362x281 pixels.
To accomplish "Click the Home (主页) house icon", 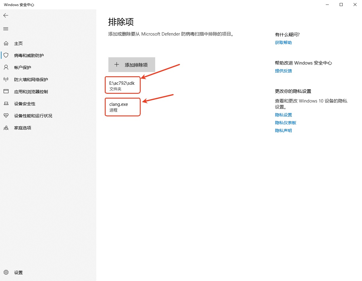I will pyautogui.click(x=6, y=43).
